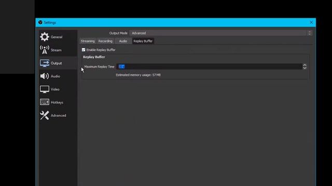Switch to the Streaming tab

tap(88, 41)
